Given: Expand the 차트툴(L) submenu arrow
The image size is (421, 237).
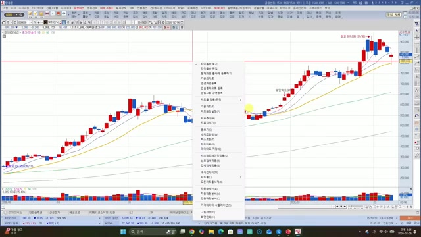Looking at the screenshot, I should pyautogui.click(x=241, y=177).
